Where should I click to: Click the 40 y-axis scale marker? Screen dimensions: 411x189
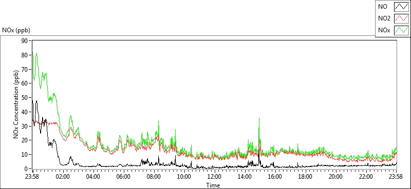tap(25, 112)
